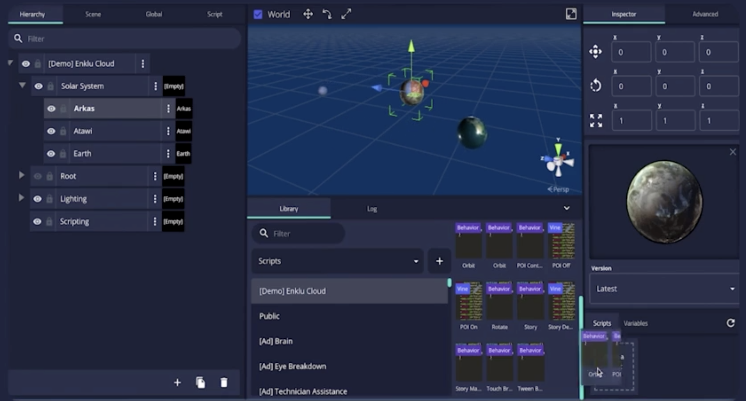Screen dimensions: 746x401
Task: Add new hierarchy element with plus icon
Action: coord(177,383)
